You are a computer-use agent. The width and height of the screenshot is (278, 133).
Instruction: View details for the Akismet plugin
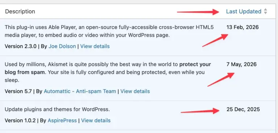[135, 91]
